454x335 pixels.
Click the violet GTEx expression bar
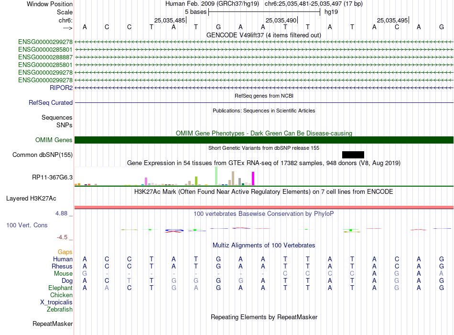[146, 181]
